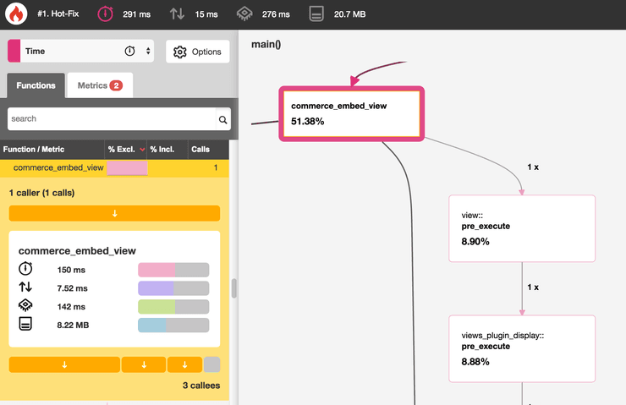Click the 291 ms wall time value
Viewport: 626px width, 405px height.
click(x=136, y=14)
